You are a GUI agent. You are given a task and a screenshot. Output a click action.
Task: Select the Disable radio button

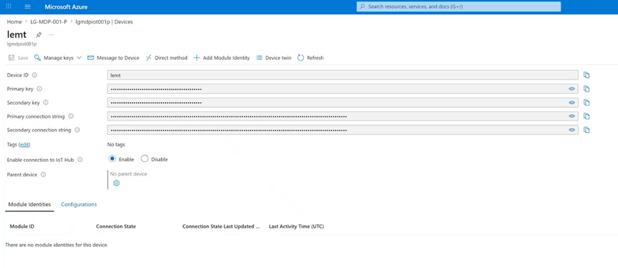(x=144, y=158)
